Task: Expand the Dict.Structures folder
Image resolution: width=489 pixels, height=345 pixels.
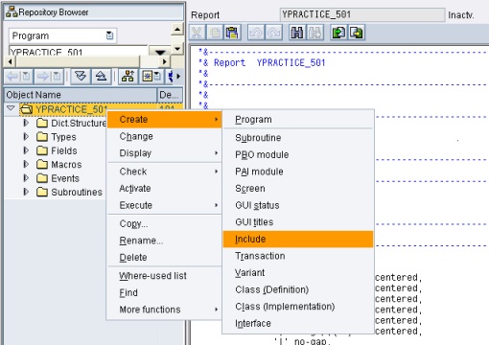Action: 26,123
